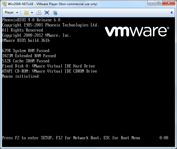The width and height of the screenshot is (177, 149).
Task: Click 'All Rights Reserved' text
Action: click(x=22, y=30)
